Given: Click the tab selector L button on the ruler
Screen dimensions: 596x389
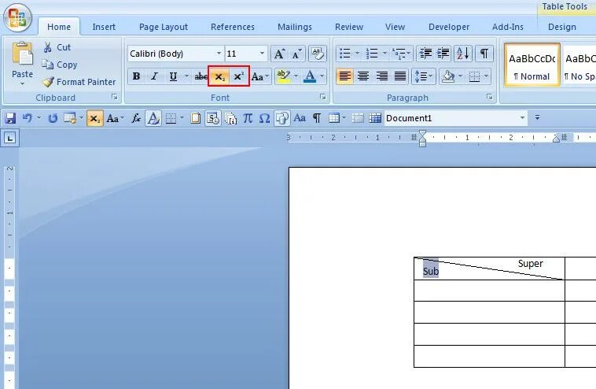Looking at the screenshot, I should (10, 138).
